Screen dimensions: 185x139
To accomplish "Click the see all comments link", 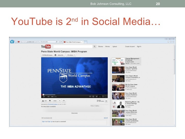I will click(106, 118).
